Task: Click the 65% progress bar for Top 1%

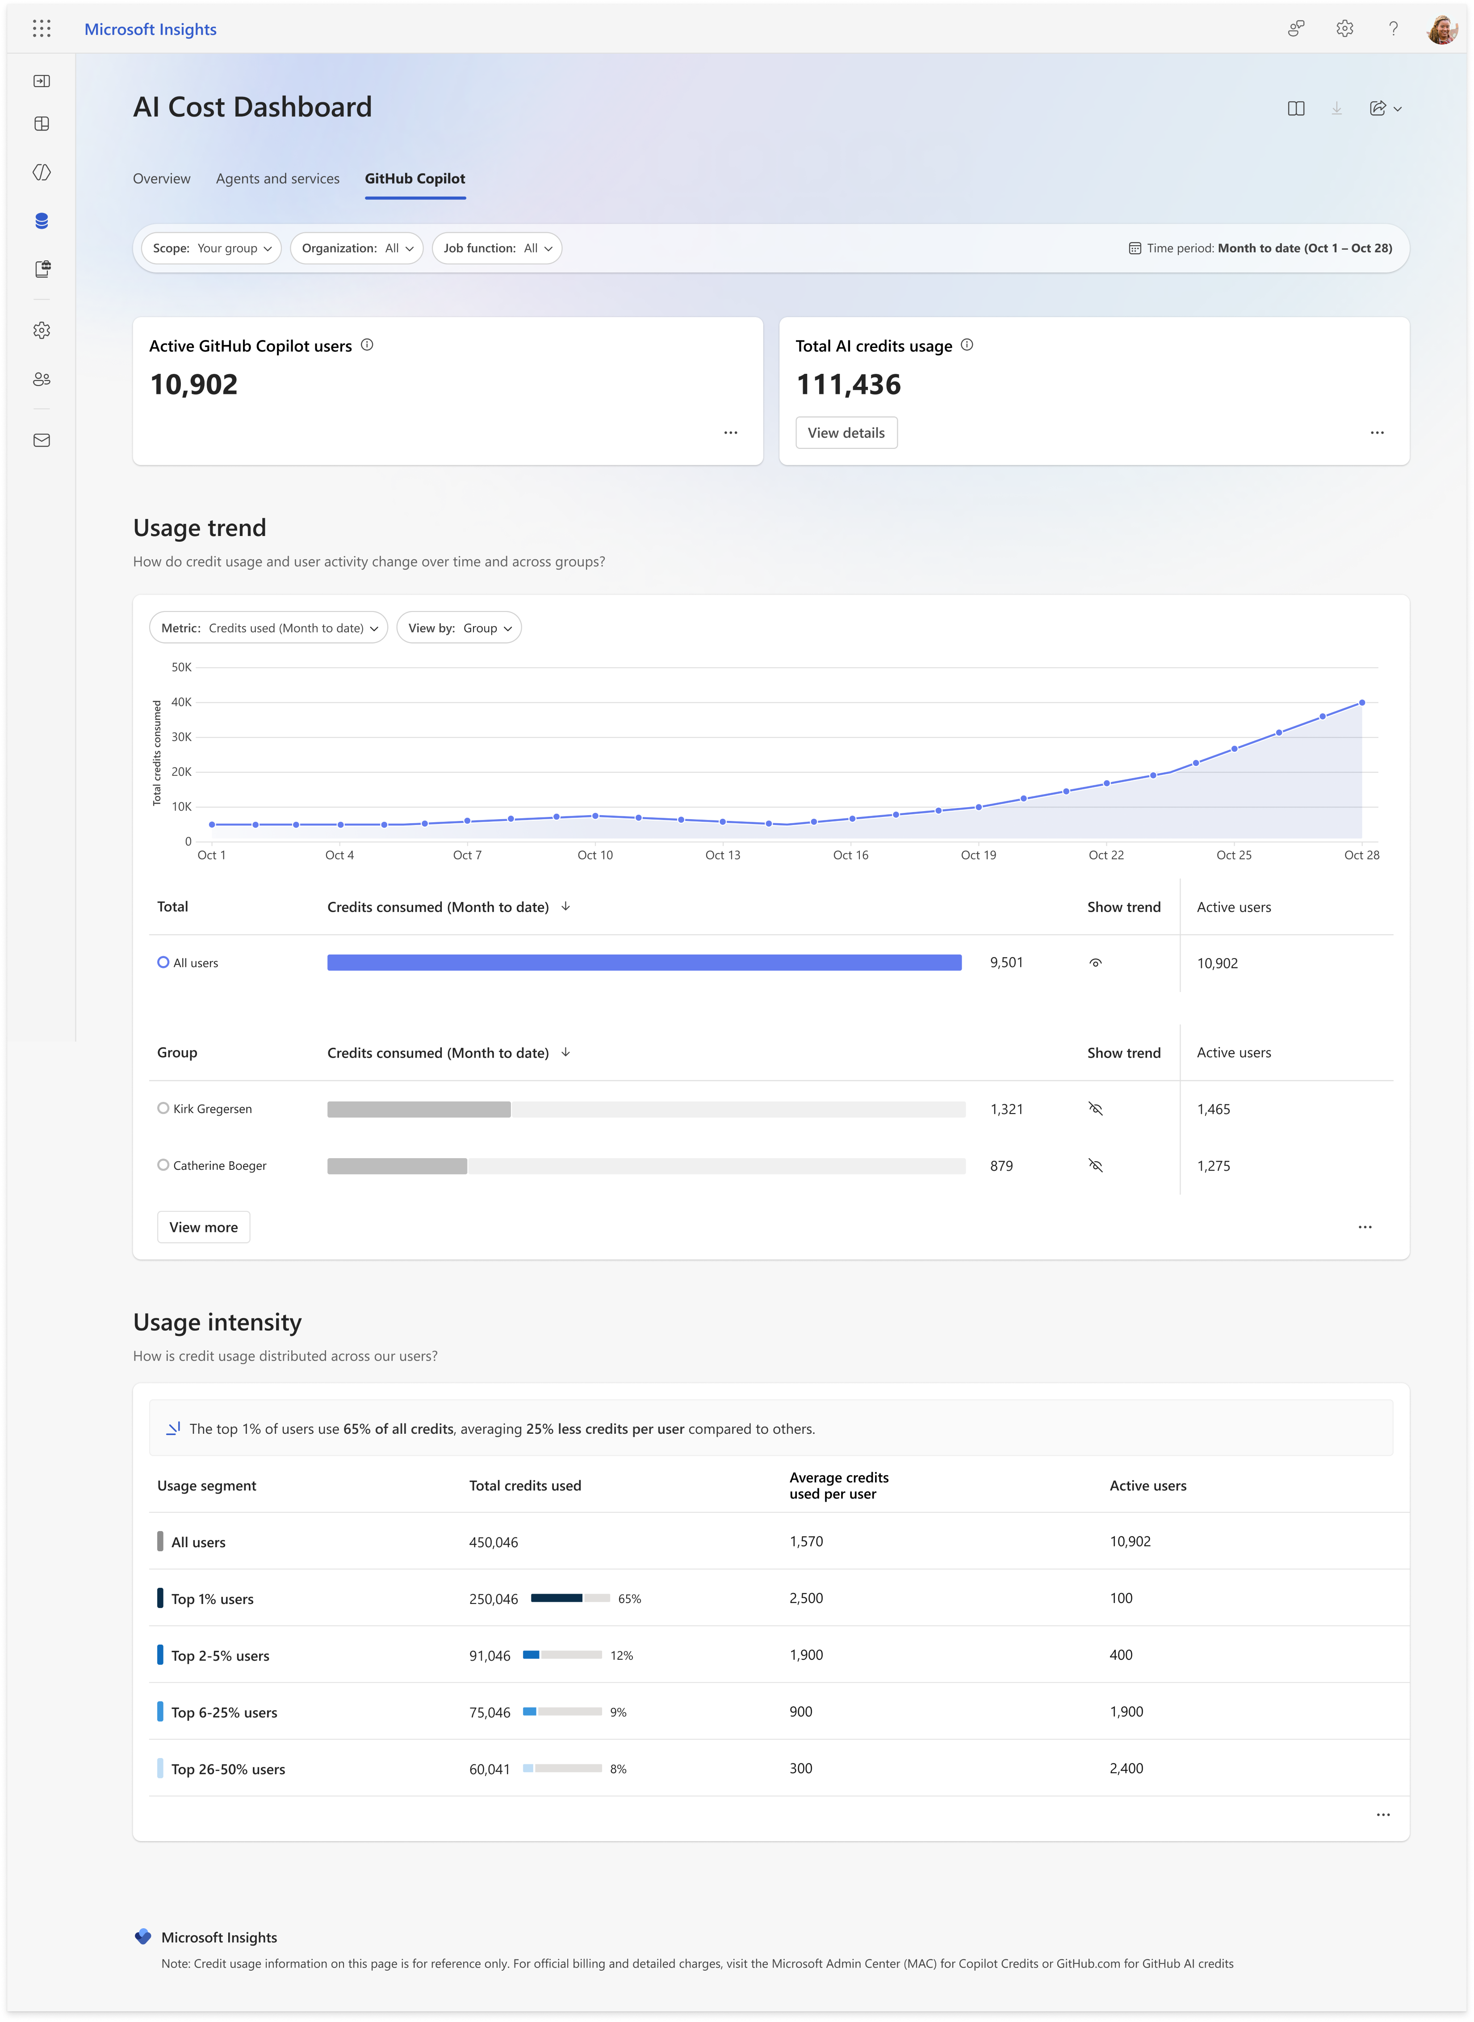Action: 570,1598
